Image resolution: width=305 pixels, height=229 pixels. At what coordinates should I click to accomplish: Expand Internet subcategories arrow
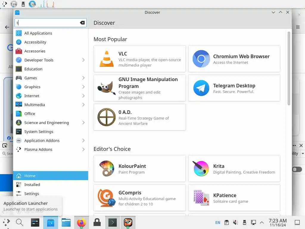click(83, 96)
